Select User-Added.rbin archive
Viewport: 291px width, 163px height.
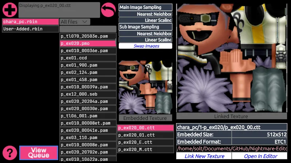tap(31, 29)
